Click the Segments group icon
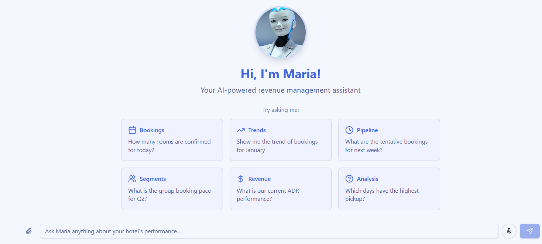 click(x=132, y=179)
